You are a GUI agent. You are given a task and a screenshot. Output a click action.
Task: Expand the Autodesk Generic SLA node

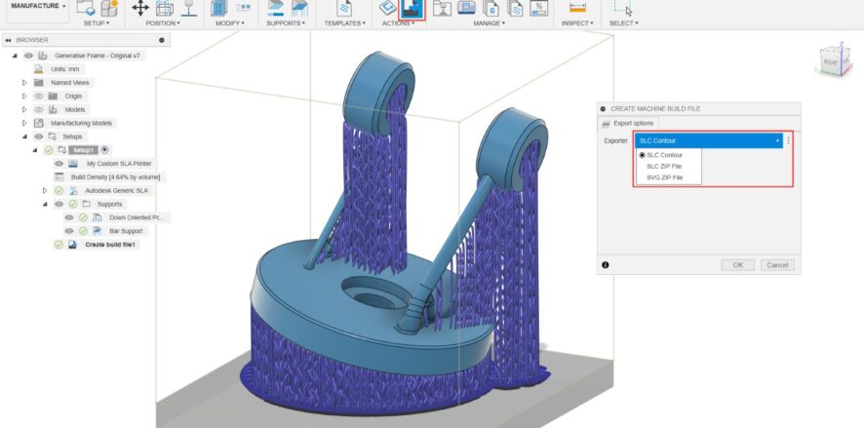coord(45,190)
